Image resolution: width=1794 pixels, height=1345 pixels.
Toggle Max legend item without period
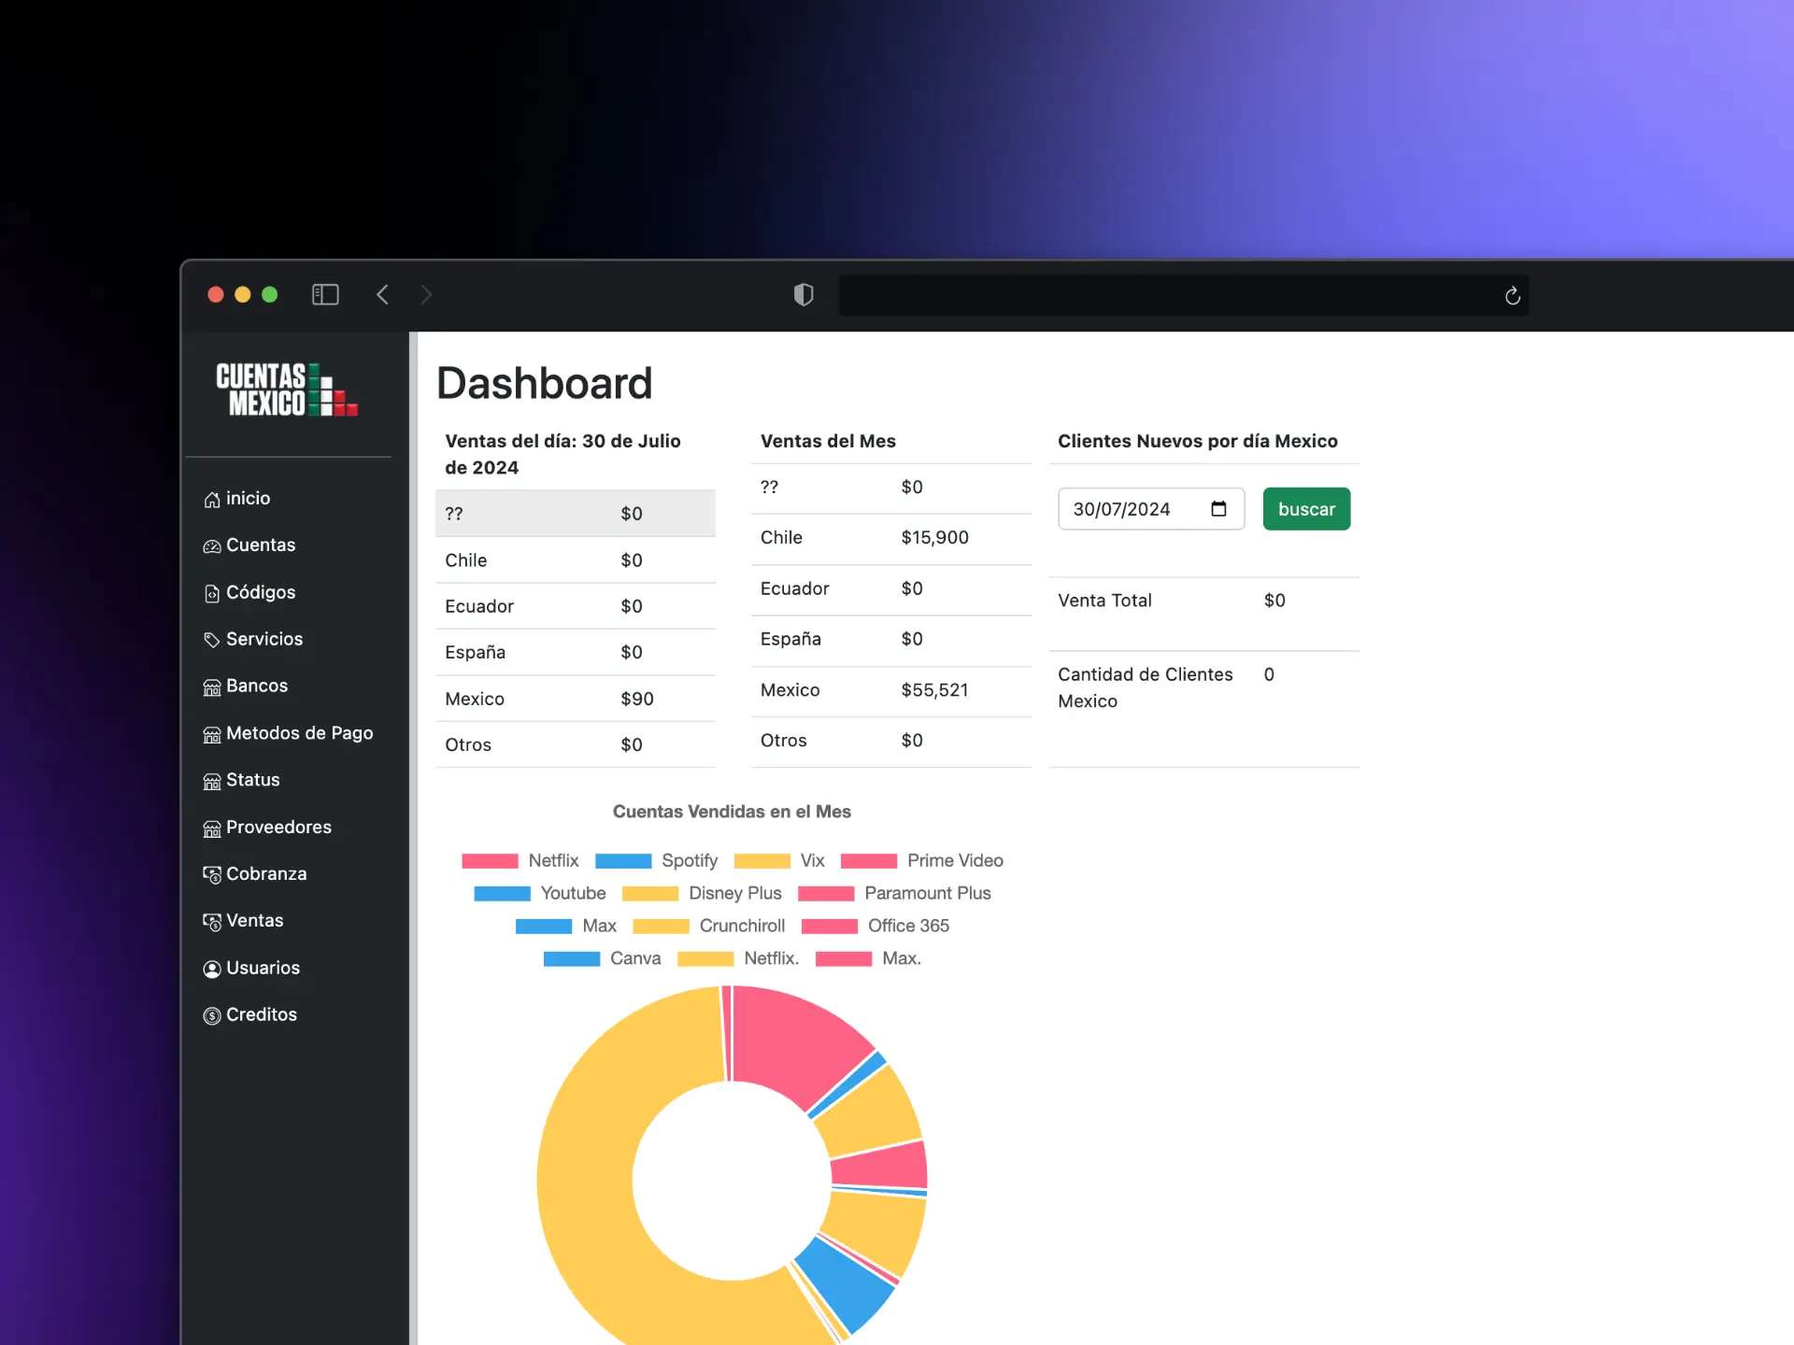(566, 927)
